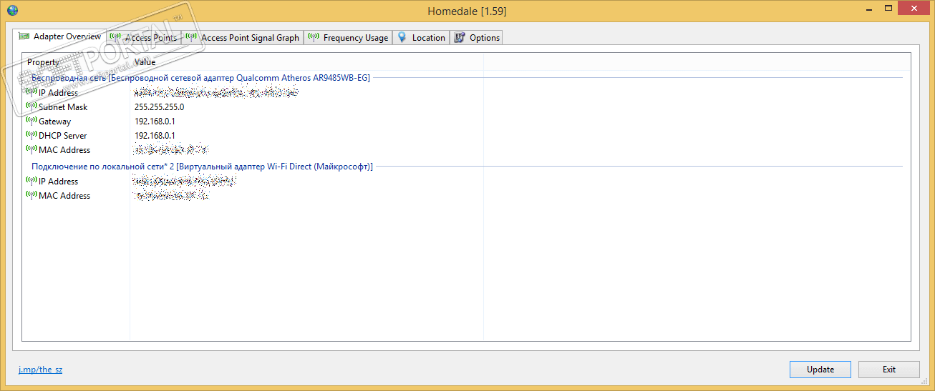This screenshot has width=935, height=391.
Task: Click the Subnet Mask row icon
Action: [x=31, y=106]
